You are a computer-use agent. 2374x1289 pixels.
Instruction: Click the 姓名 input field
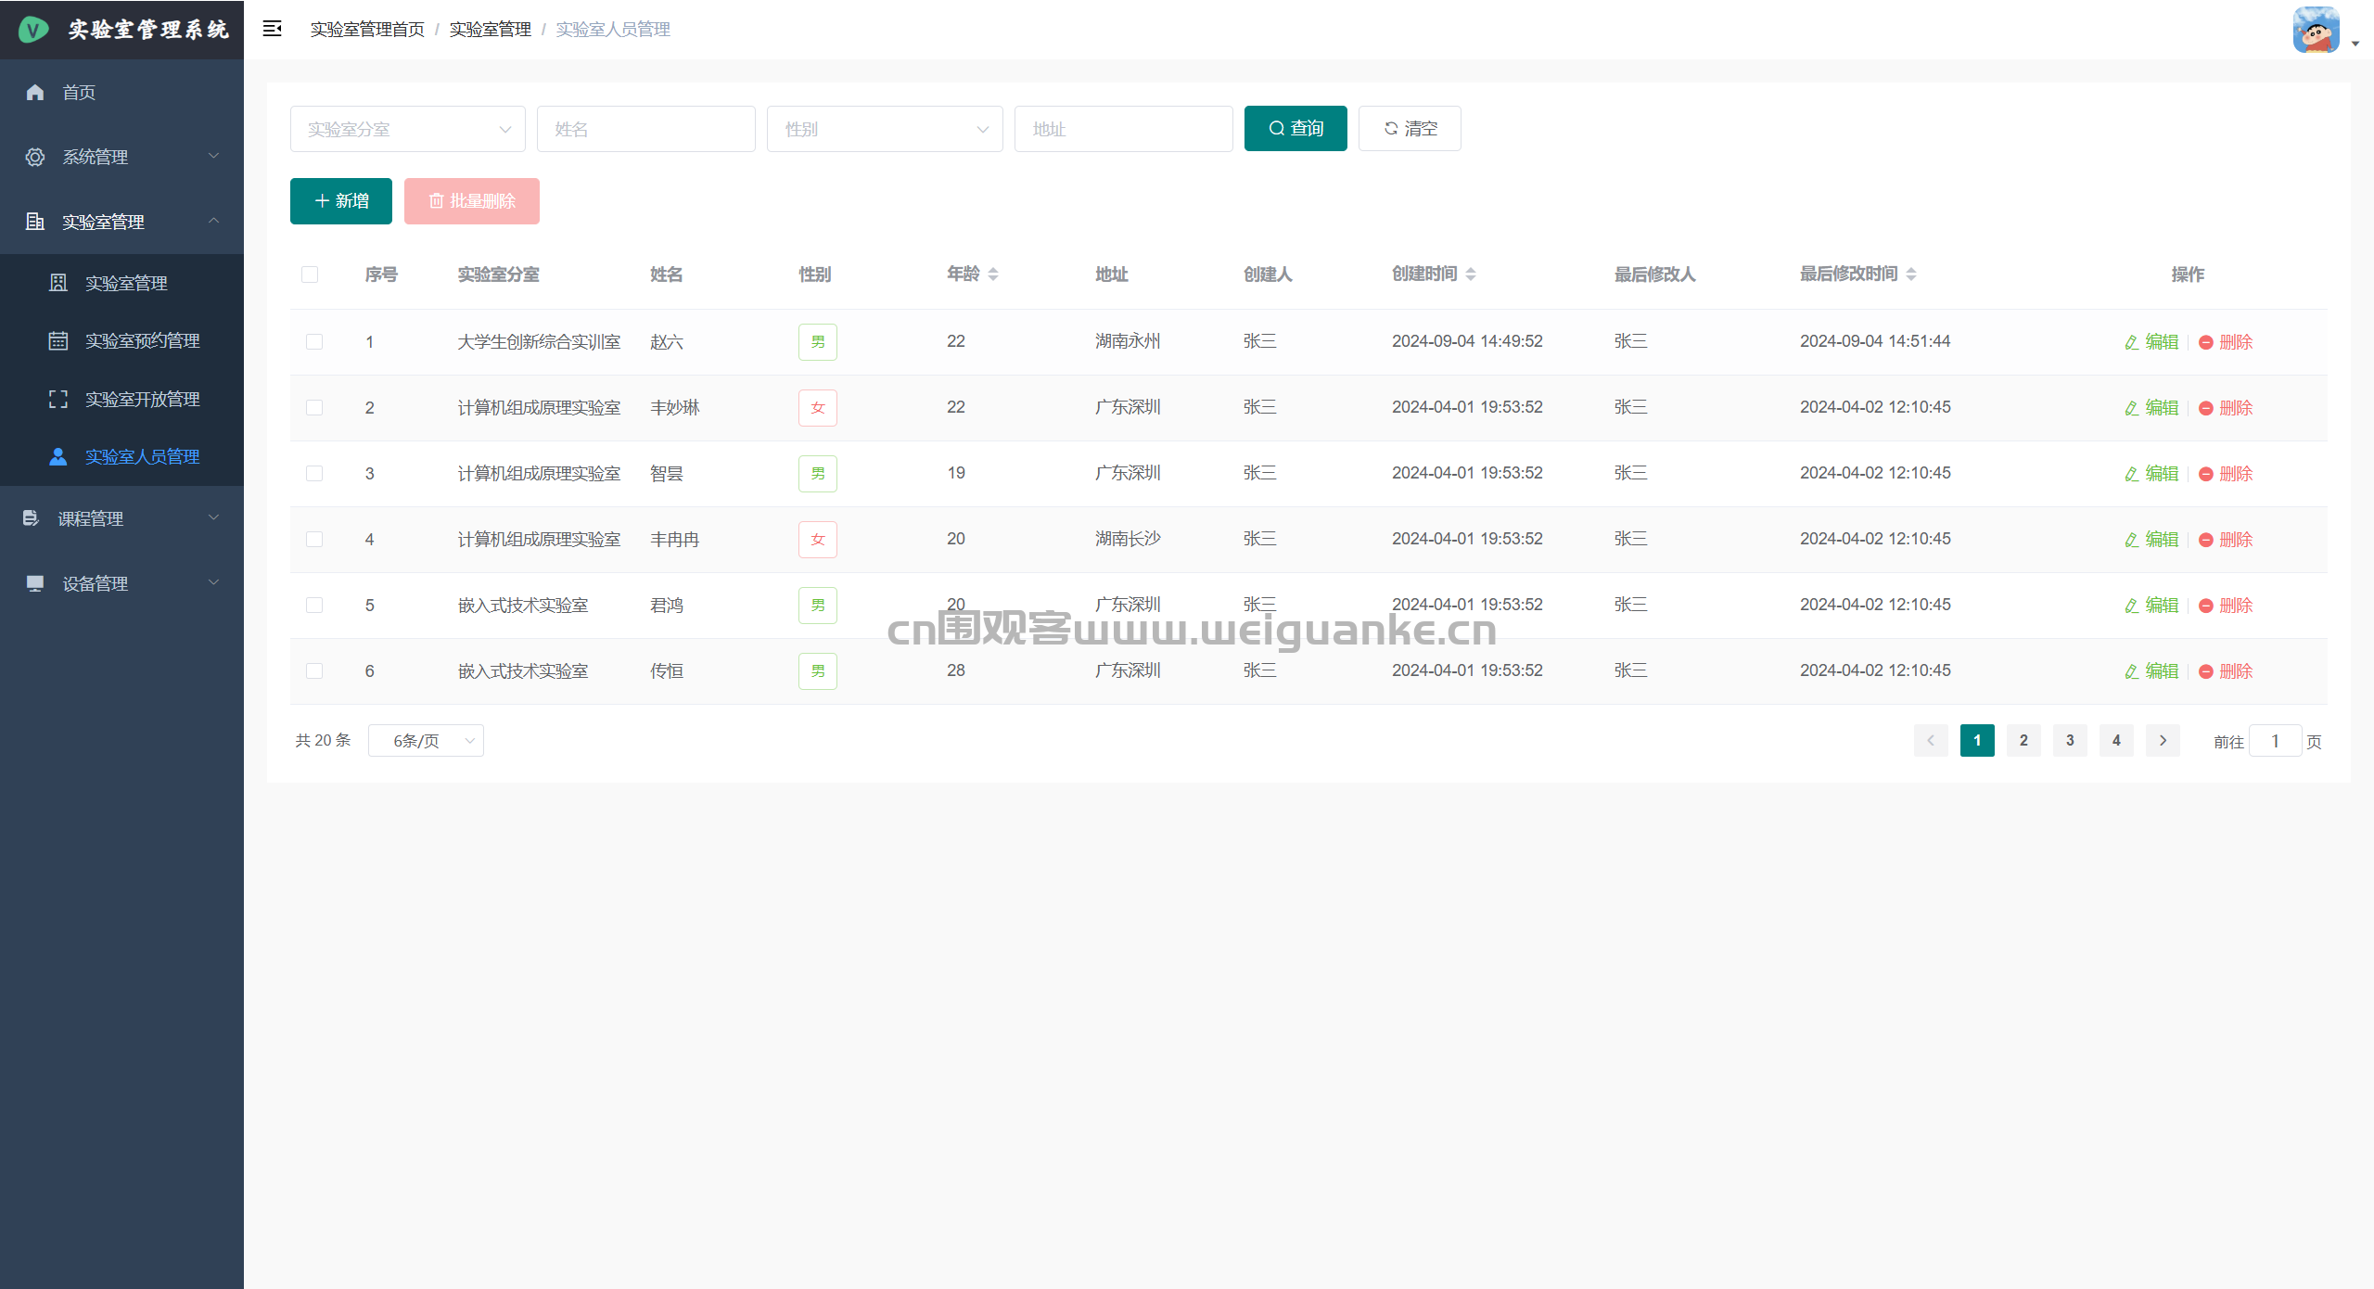[645, 129]
